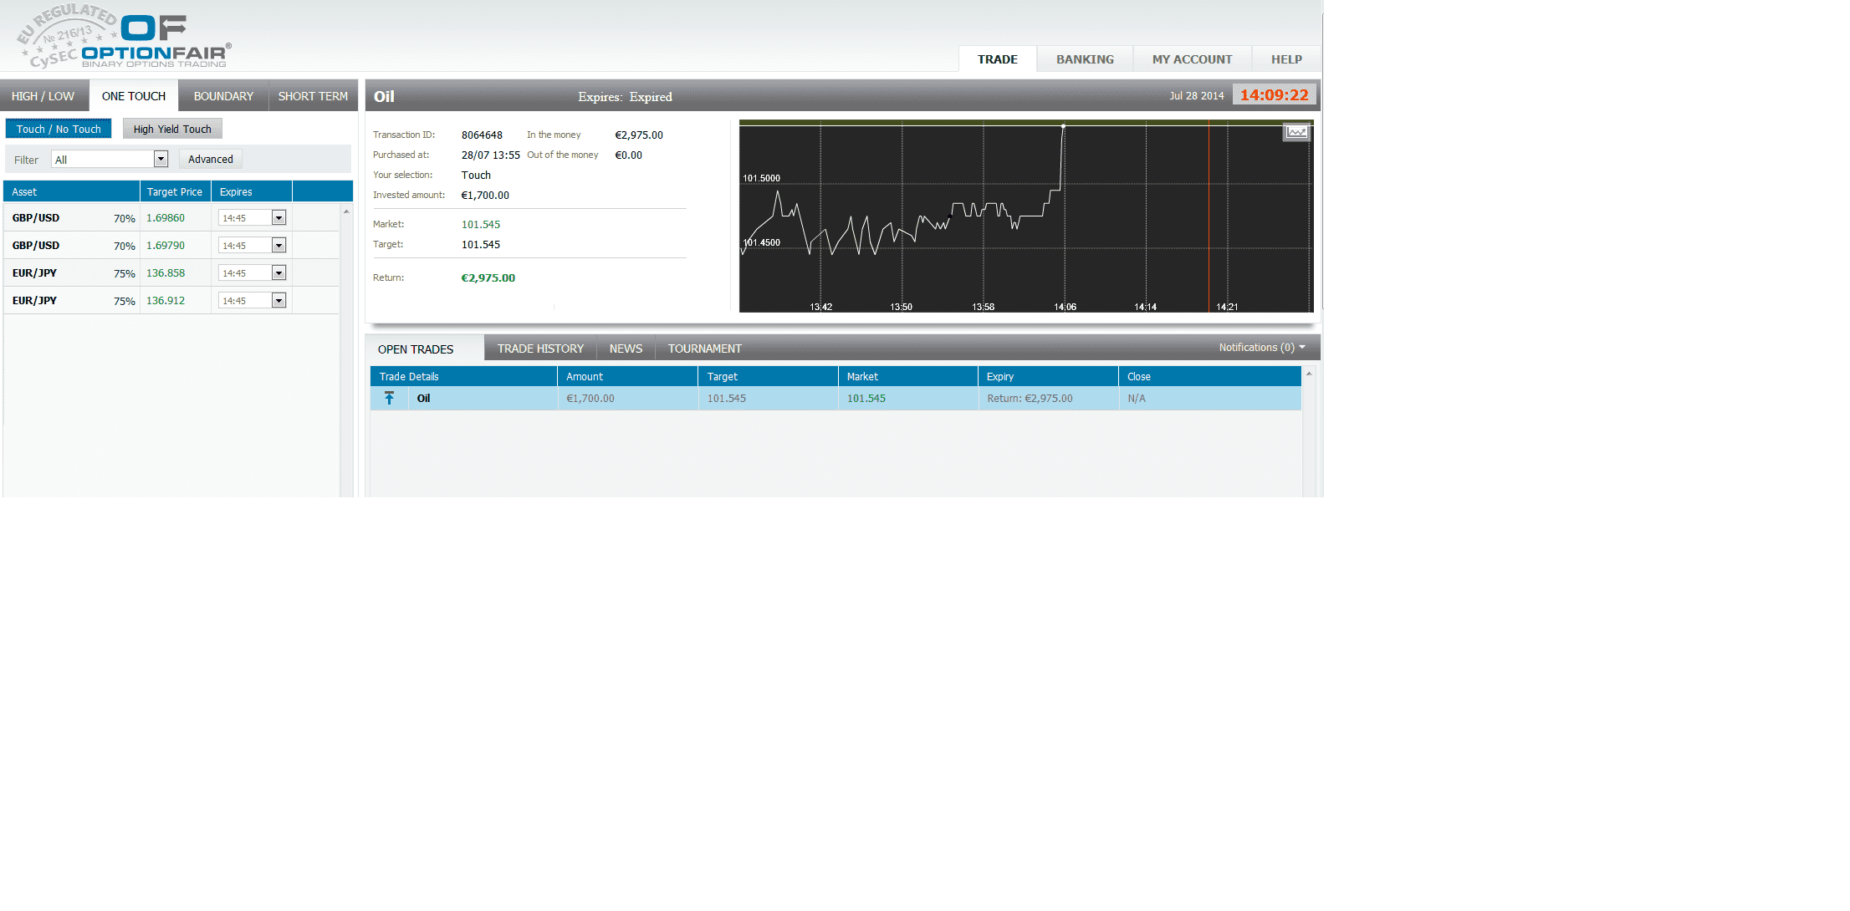Enable Touch / No Touch mode
The width and height of the screenshot is (1850, 911).
point(58,129)
